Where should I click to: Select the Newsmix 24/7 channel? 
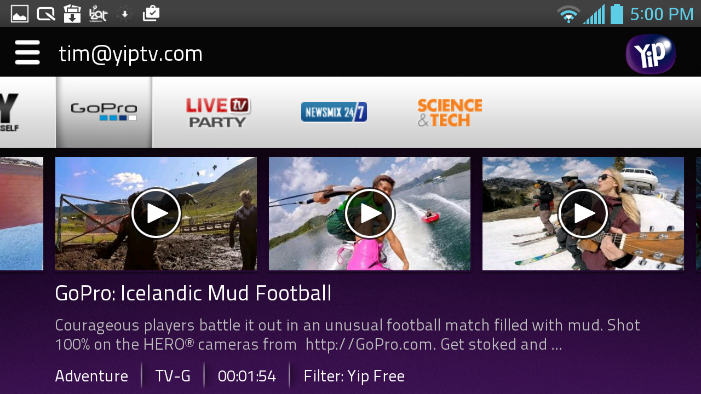334,112
